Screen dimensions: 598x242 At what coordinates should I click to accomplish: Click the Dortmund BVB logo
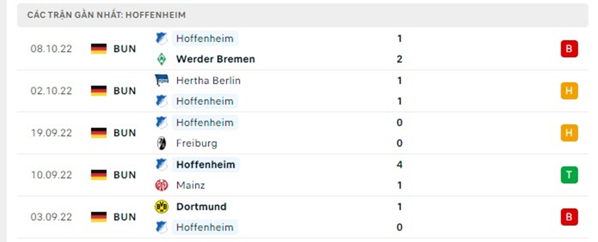[x=161, y=207]
